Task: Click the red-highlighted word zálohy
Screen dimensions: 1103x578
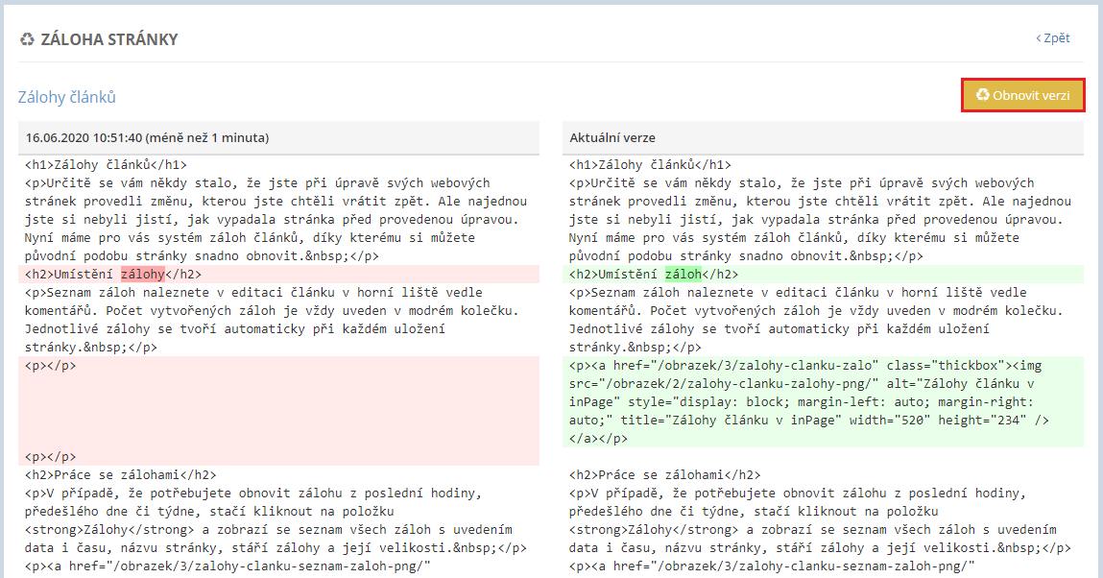Action: [x=142, y=275]
